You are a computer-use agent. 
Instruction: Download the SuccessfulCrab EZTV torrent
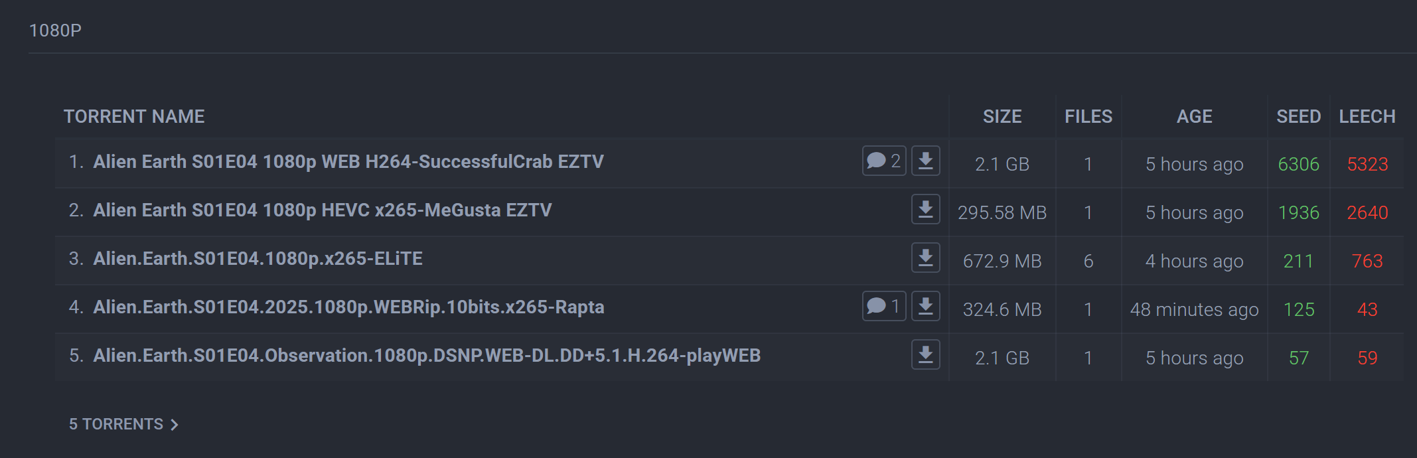point(925,161)
